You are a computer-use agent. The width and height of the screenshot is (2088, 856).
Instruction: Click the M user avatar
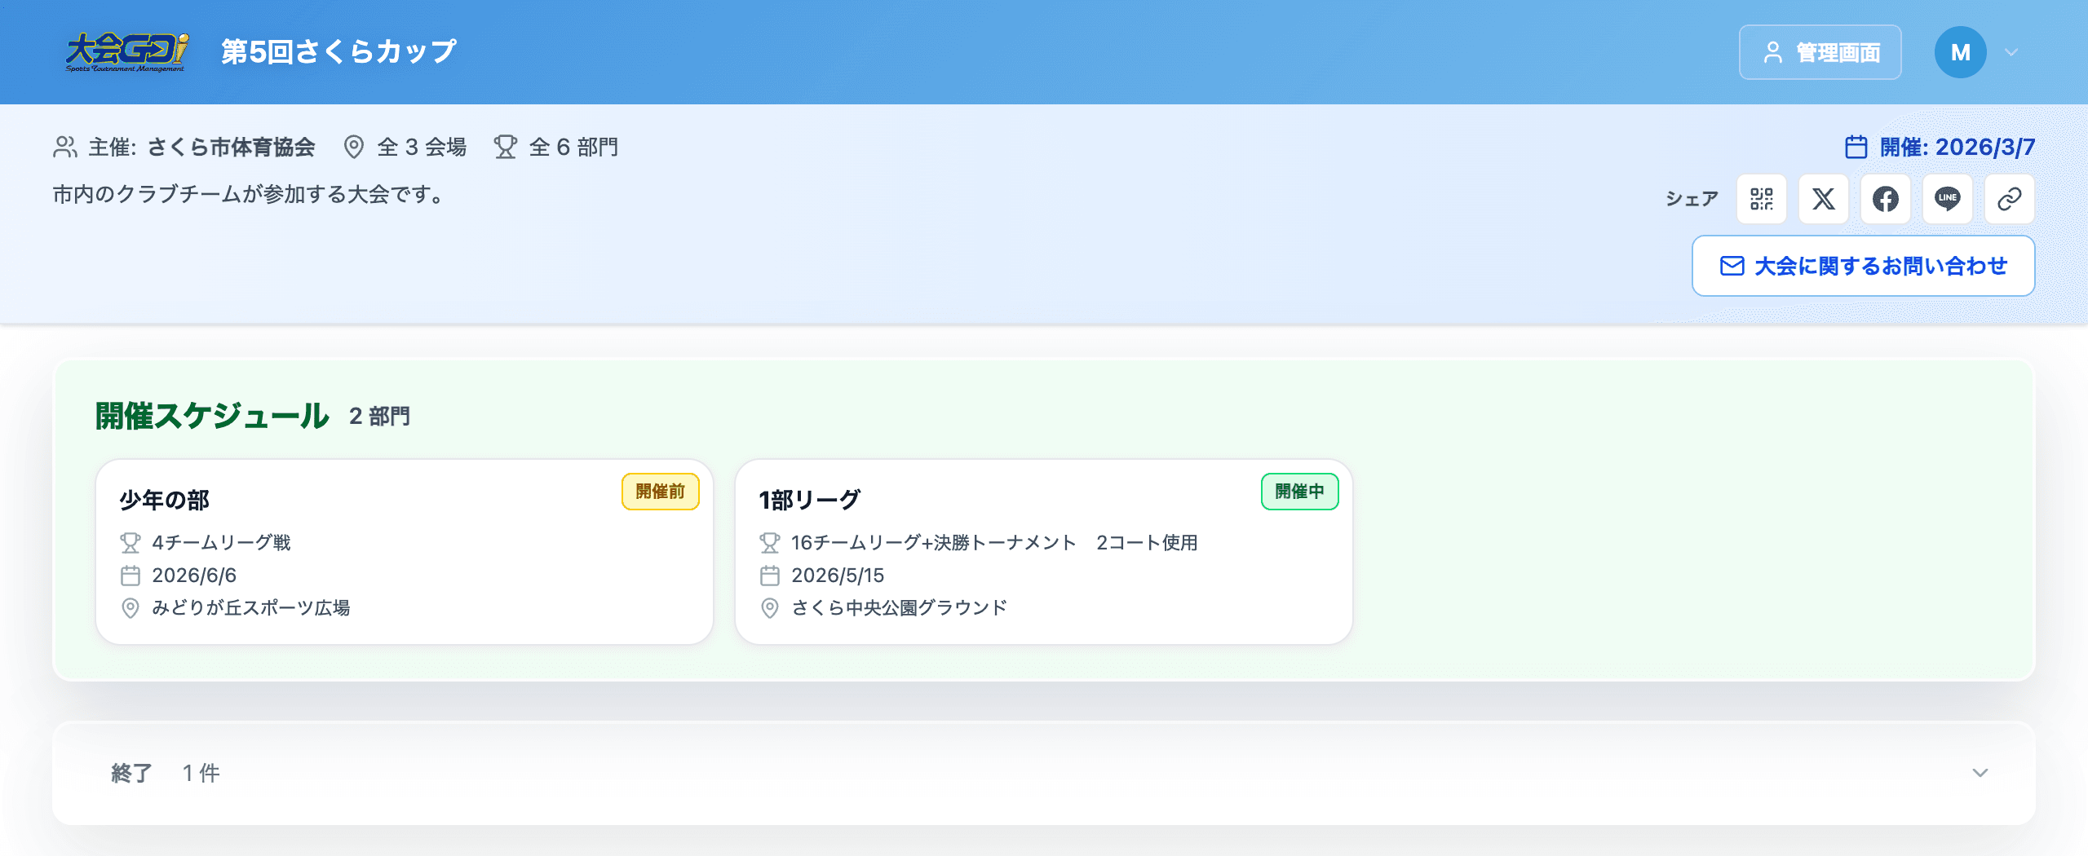tap(1960, 52)
